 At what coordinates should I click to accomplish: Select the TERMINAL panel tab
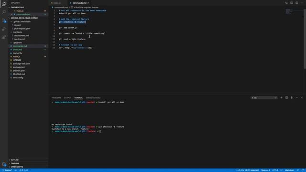pos(78,97)
